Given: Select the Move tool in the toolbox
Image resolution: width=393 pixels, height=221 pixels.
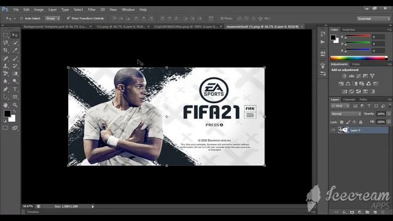Looking at the screenshot, I should coord(15,36).
